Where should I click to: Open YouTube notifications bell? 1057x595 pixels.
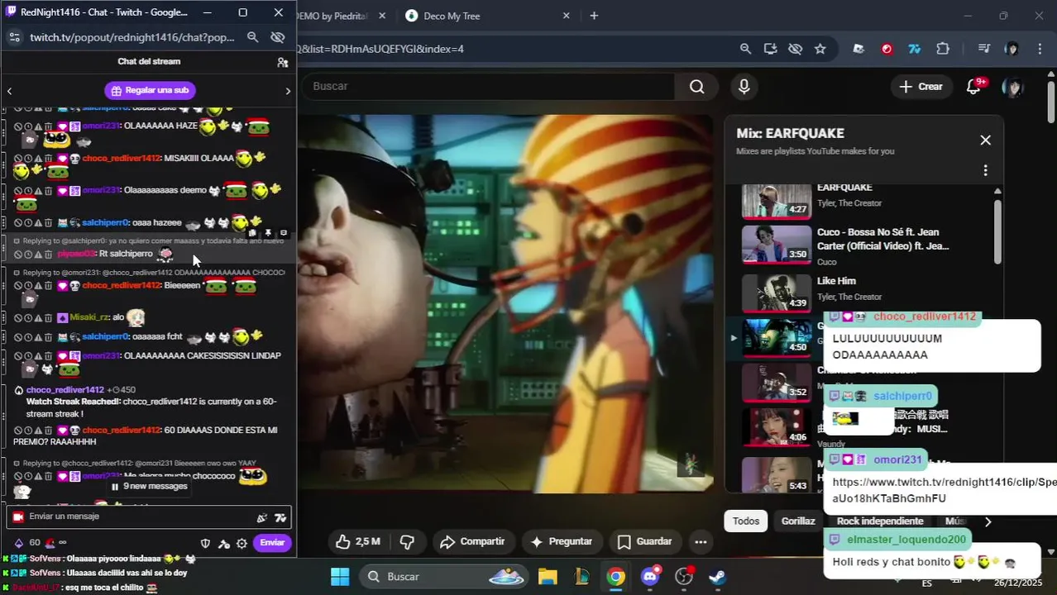974,87
